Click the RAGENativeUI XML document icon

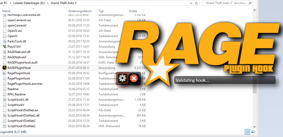(5, 57)
